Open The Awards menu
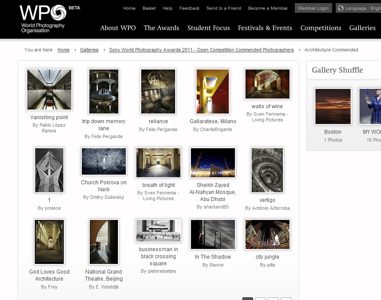 (161, 28)
